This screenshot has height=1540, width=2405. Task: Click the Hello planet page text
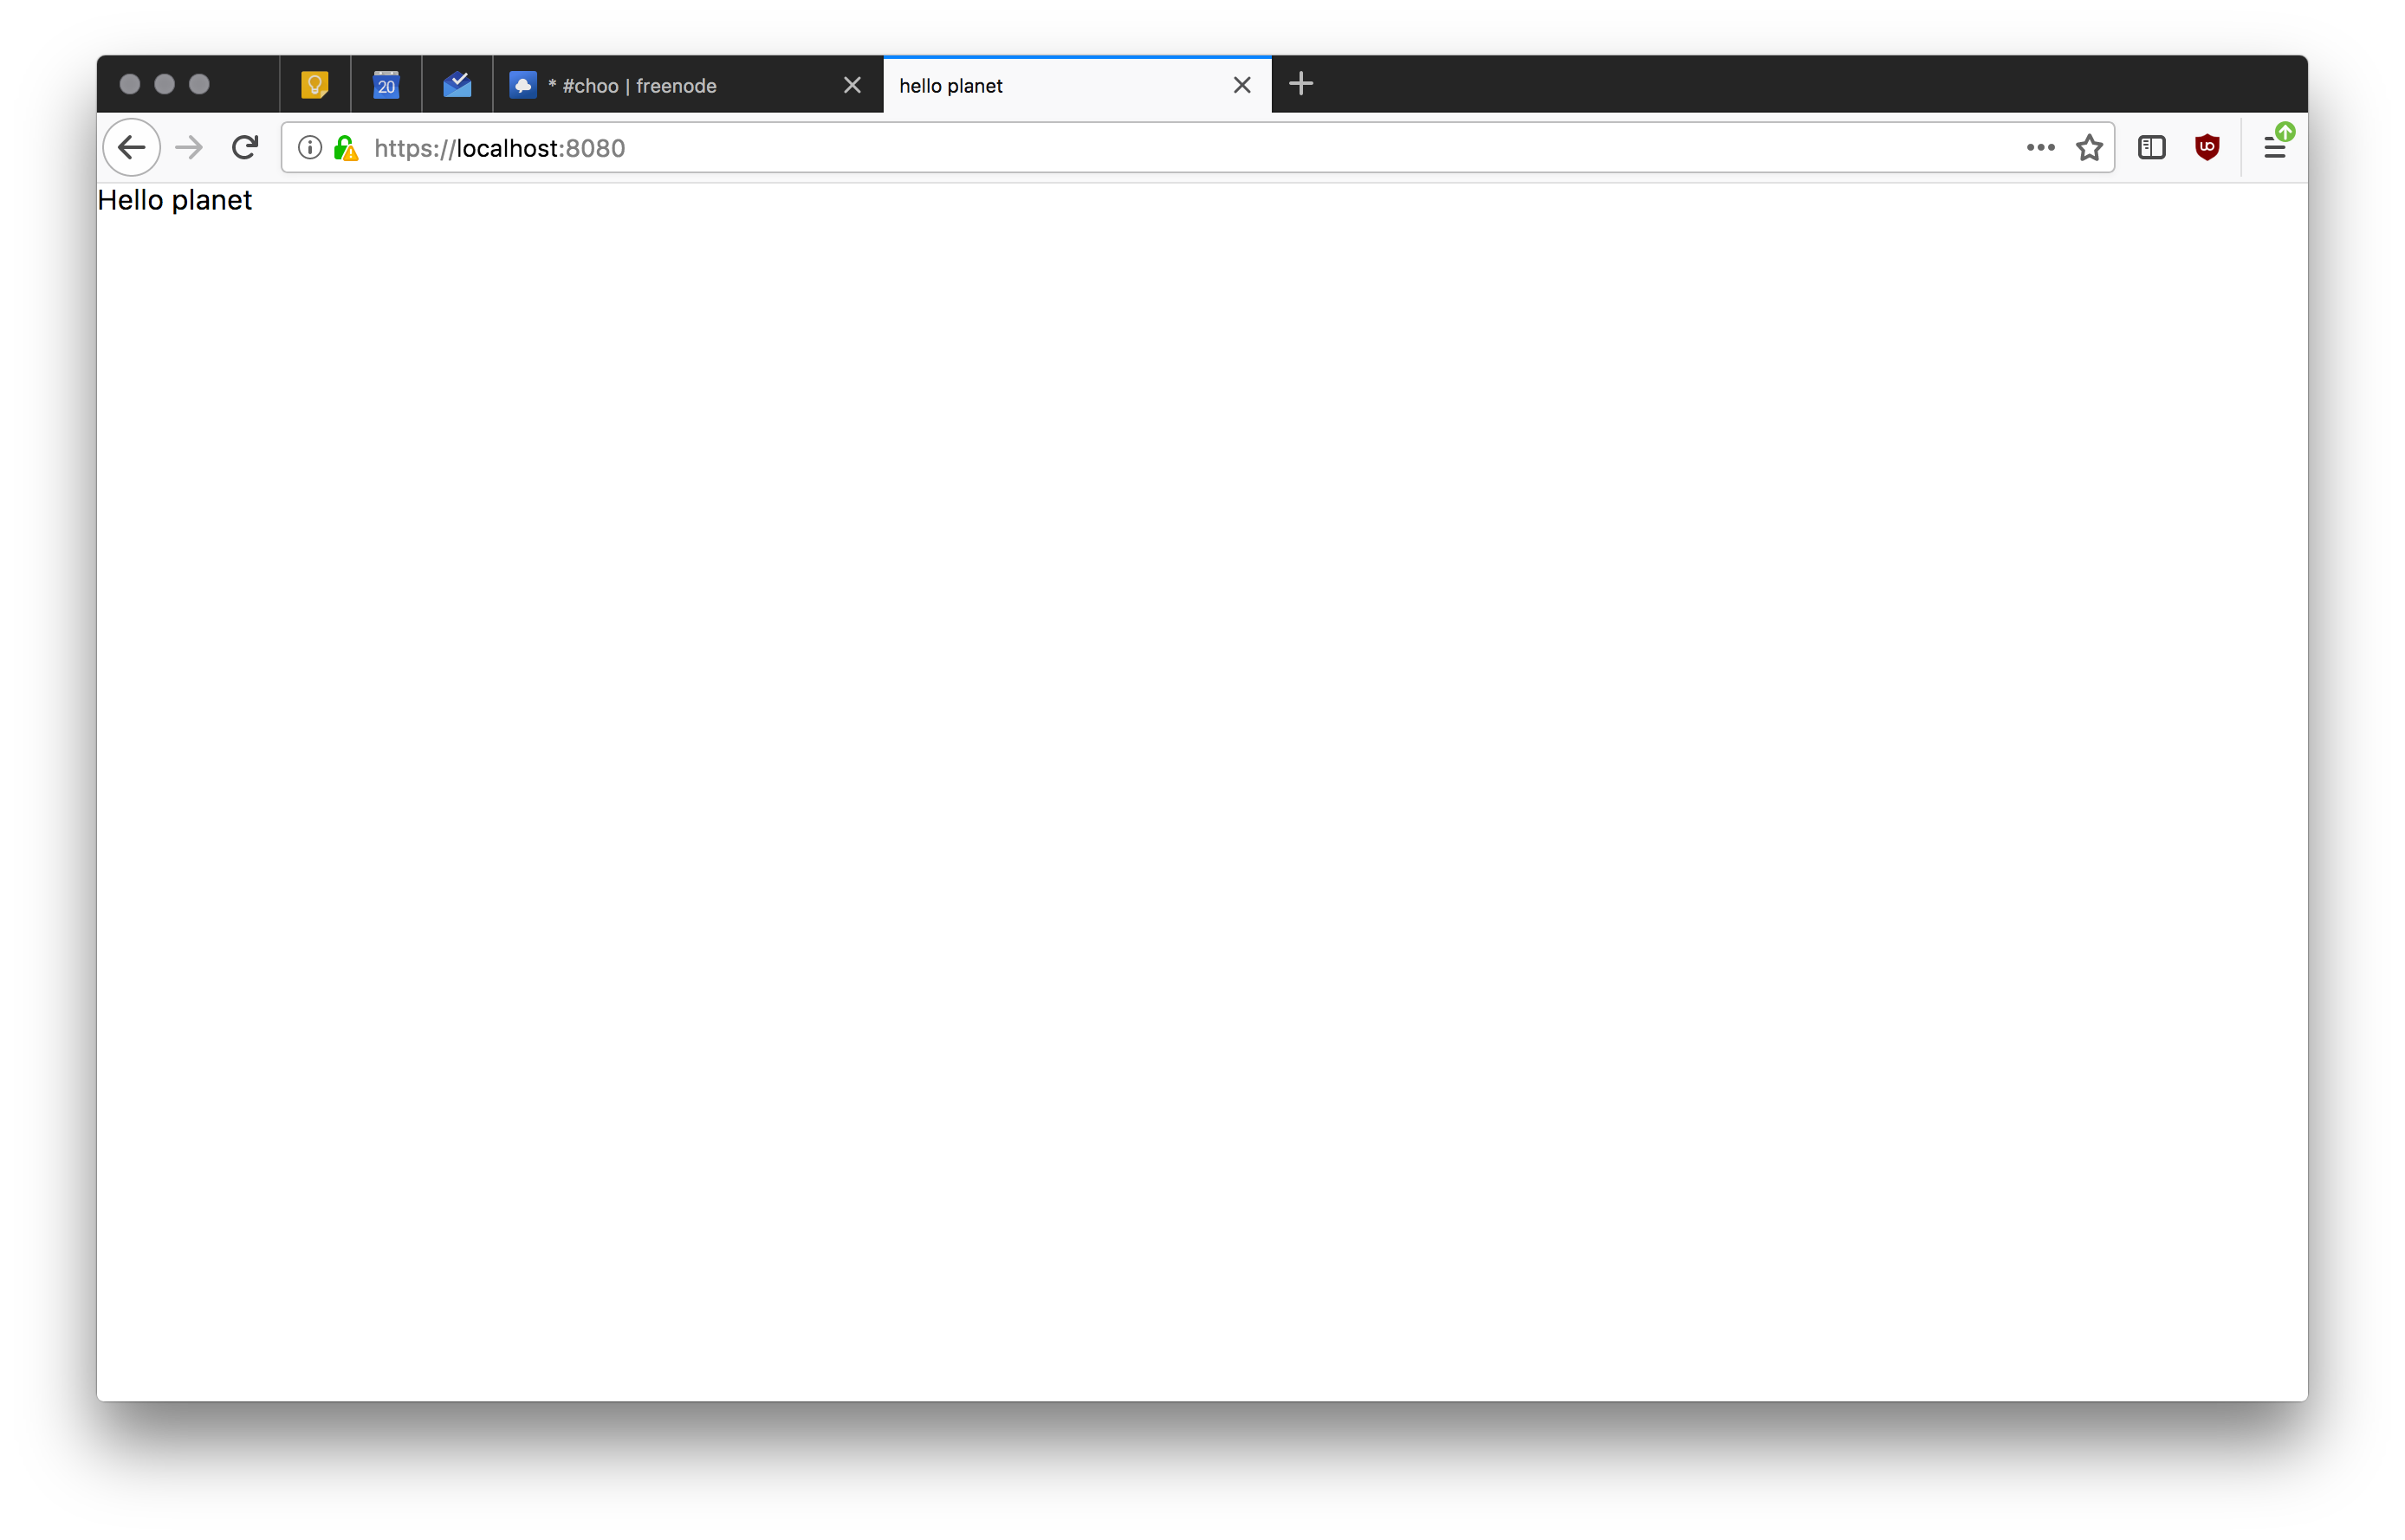click(175, 201)
